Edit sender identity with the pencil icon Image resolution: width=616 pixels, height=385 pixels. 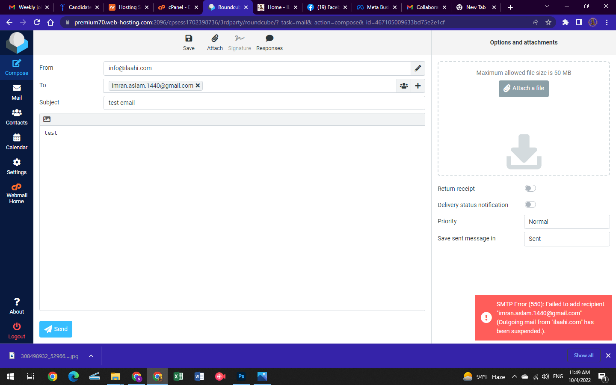click(x=418, y=68)
